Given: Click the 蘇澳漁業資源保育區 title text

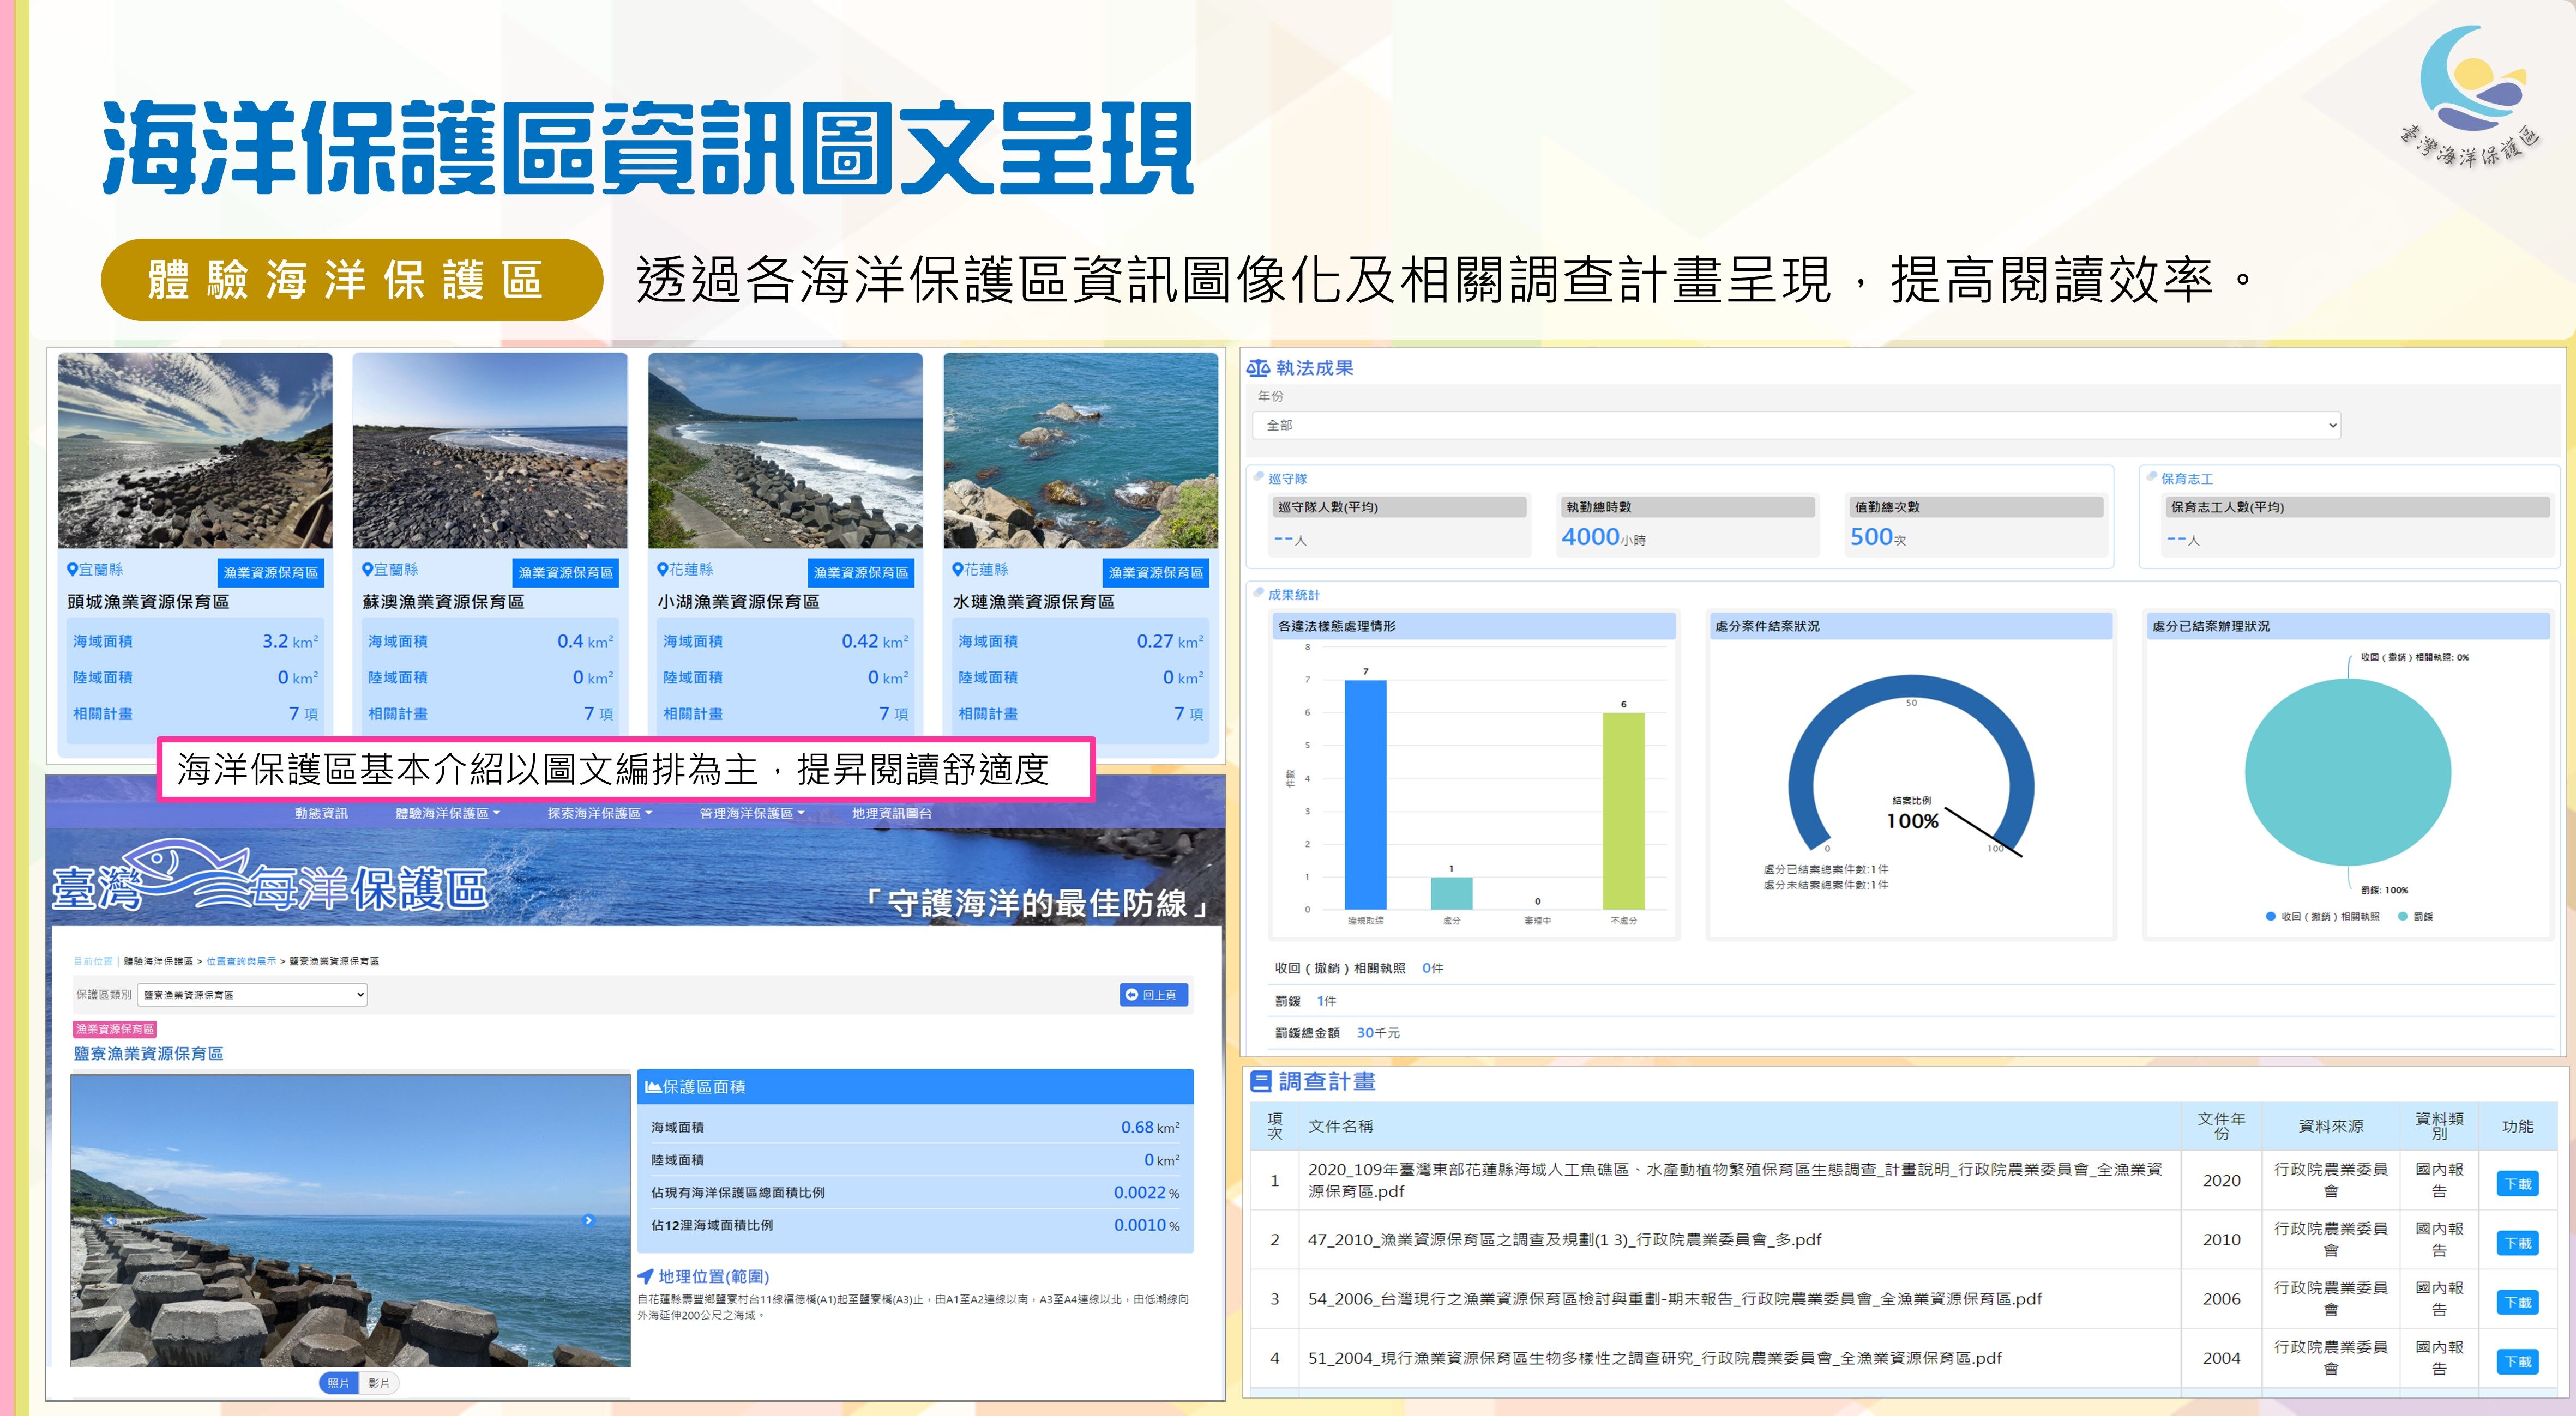Looking at the screenshot, I should pyautogui.click(x=443, y=602).
